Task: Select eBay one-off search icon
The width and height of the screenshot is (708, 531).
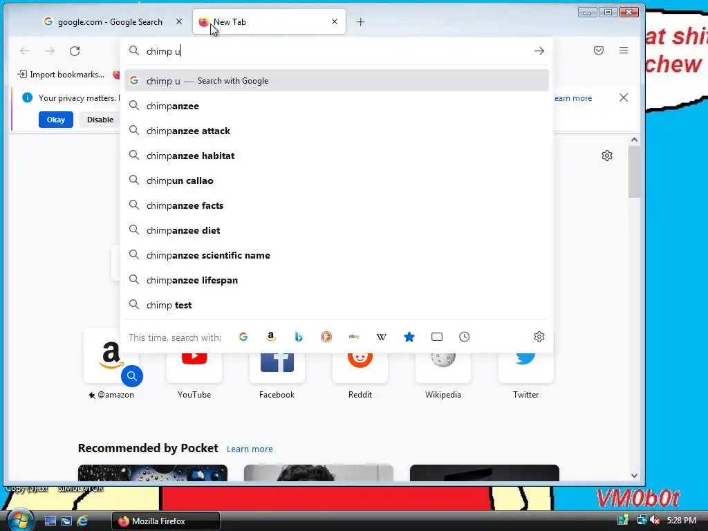Action: (x=354, y=337)
